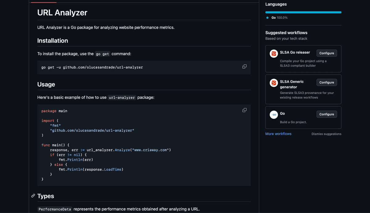Click the URL Analyzer page heading
Viewport: 370px width, 213px height.
click(x=62, y=13)
